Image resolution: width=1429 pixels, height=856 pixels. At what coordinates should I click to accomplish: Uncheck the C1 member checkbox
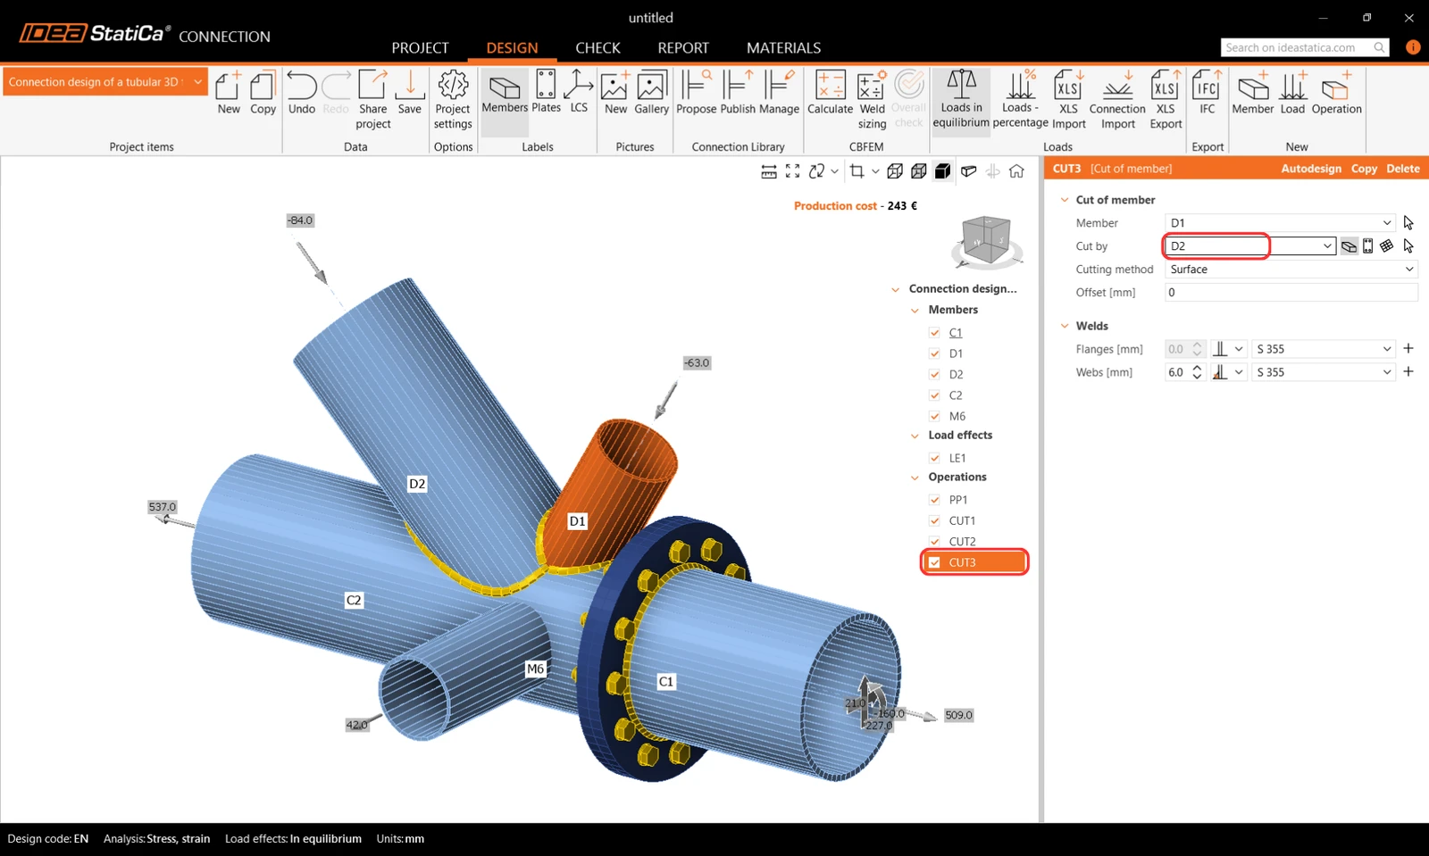point(934,333)
